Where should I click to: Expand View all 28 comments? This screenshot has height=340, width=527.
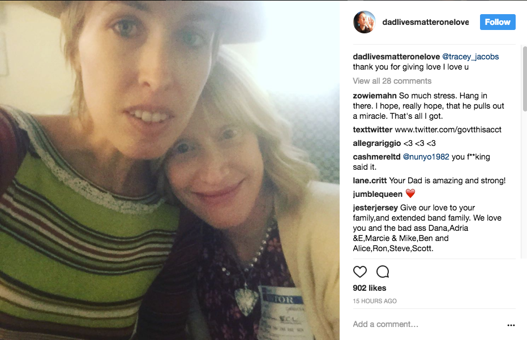point(392,81)
